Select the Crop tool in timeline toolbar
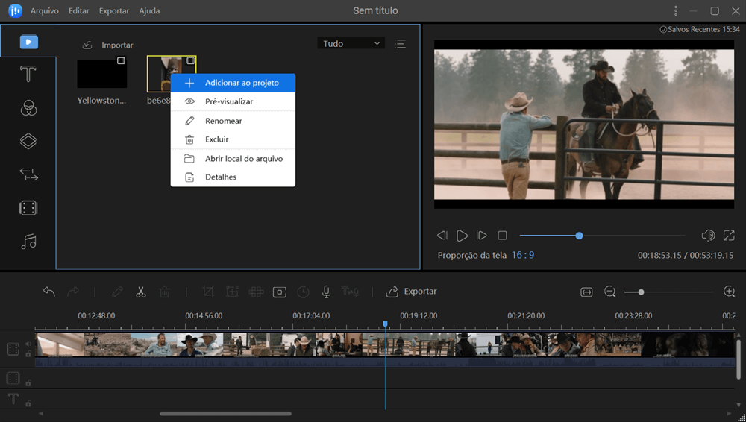The height and width of the screenshot is (422, 746). (208, 292)
